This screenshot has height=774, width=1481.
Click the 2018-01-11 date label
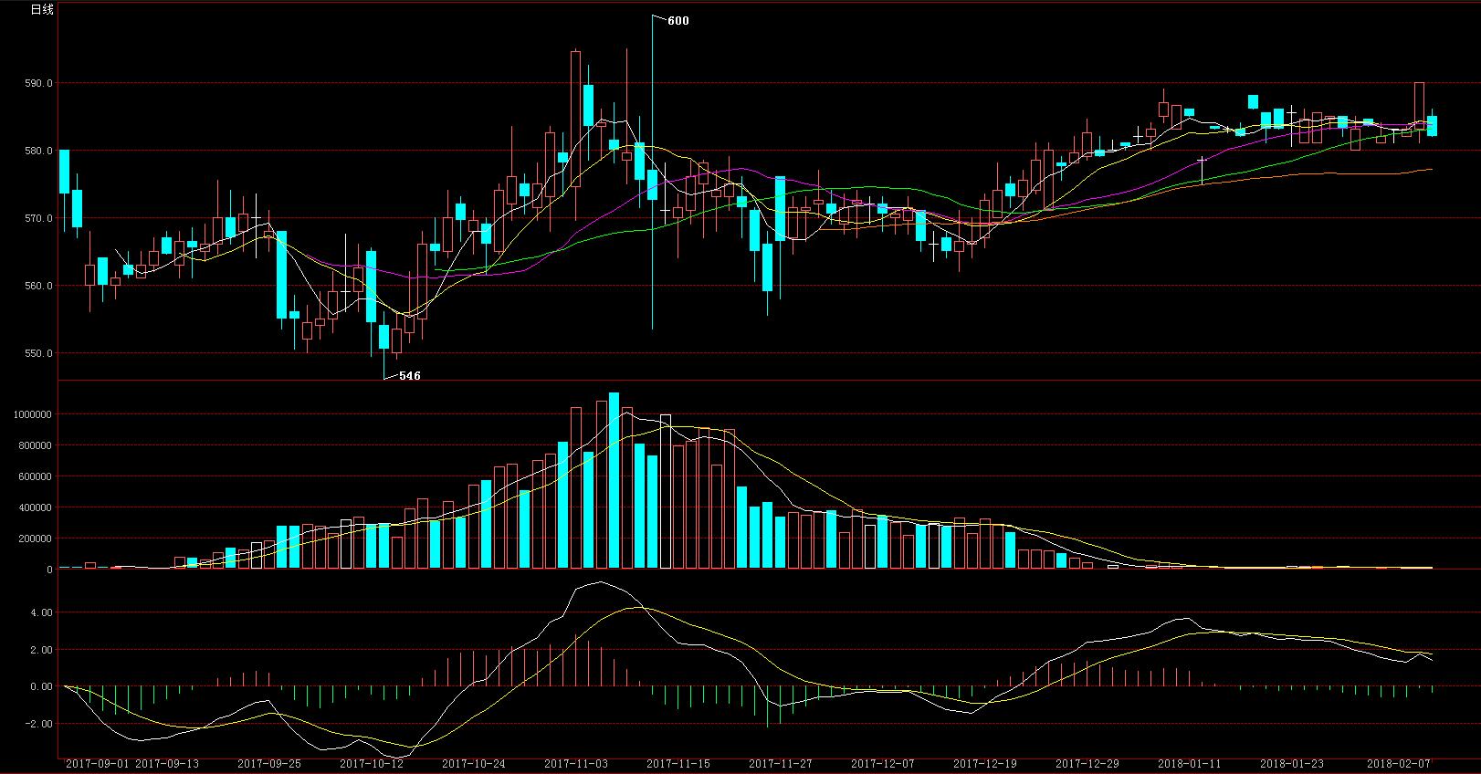[1189, 764]
